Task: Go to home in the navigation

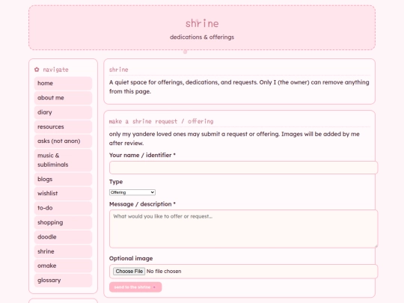Action: click(63, 83)
